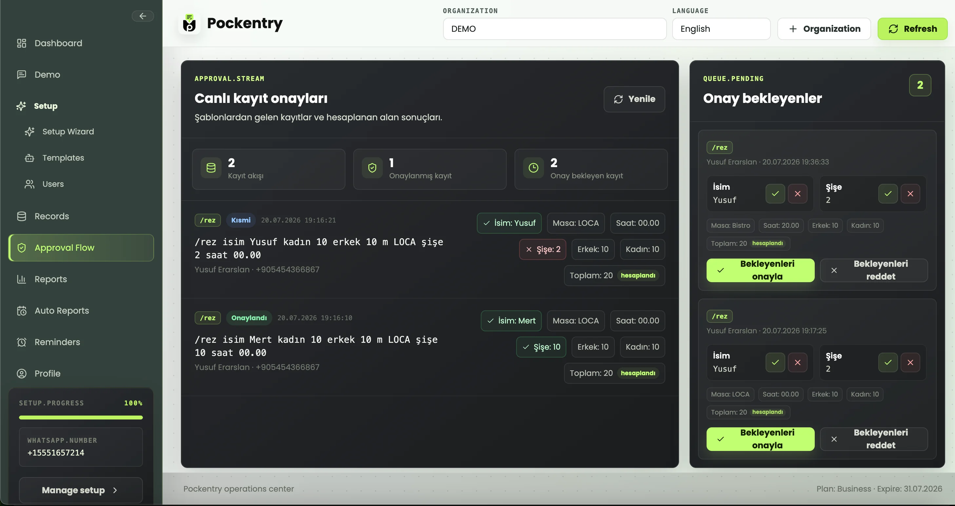Collapse the sidebar with the back arrow
This screenshot has height=506, width=955.
(143, 16)
